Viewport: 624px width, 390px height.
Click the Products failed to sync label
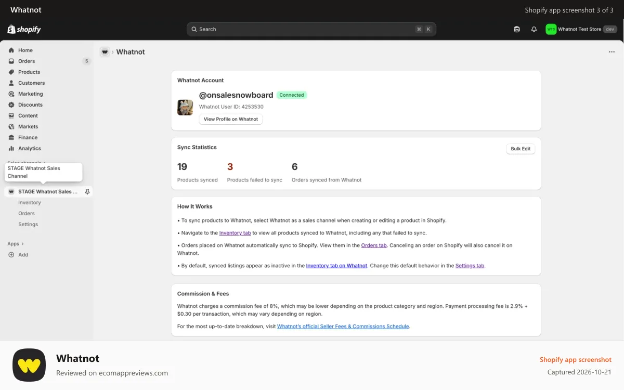255,180
